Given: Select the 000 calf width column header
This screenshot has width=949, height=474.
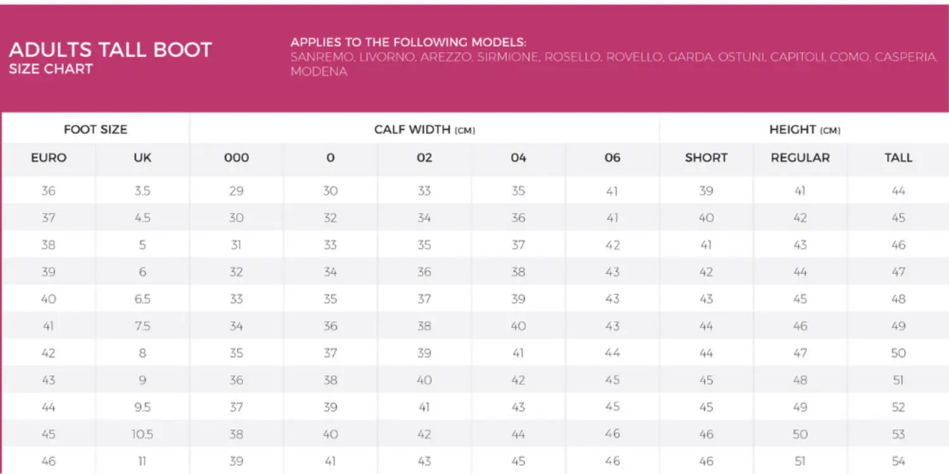Looking at the screenshot, I should 236,158.
